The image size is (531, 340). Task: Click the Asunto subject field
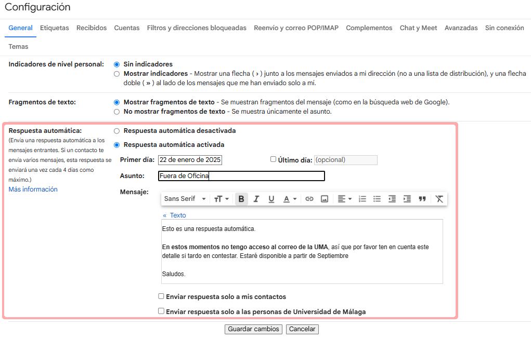click(x=241, y=176)
